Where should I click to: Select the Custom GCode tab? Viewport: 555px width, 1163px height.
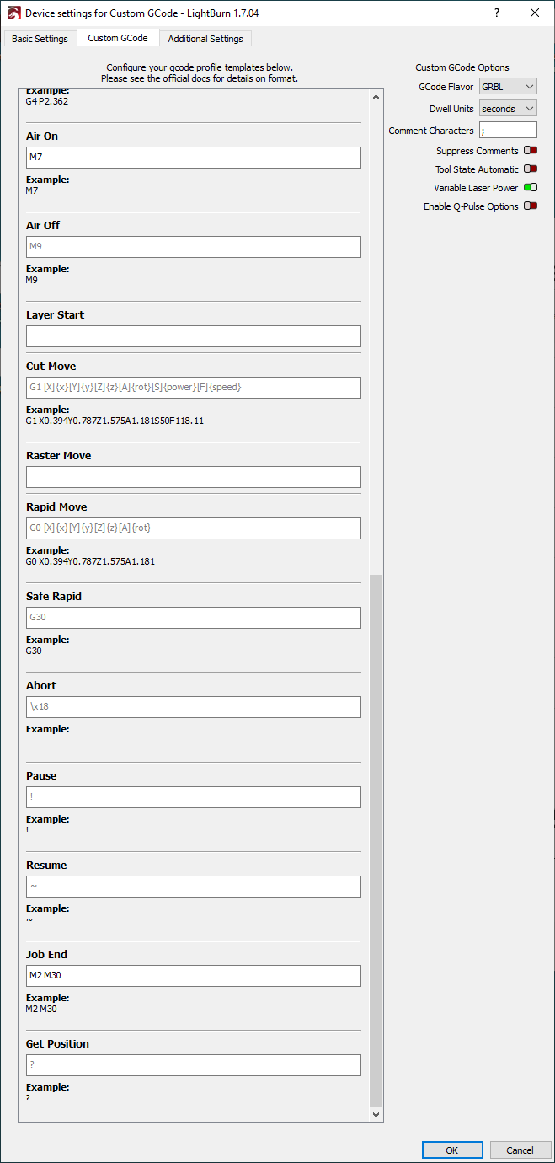click(118, 38)
